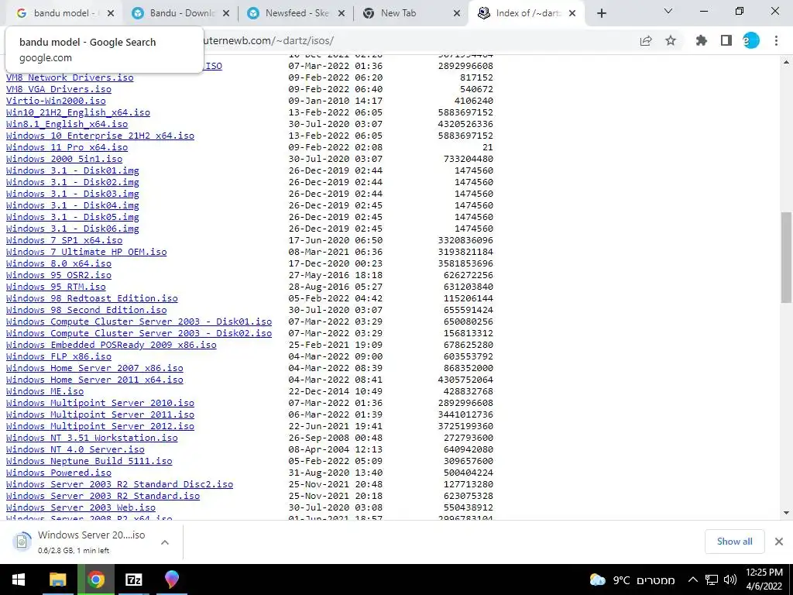Click Windows 7 Ultimate HP OEM.iso
This screenshot has height=595, width=793.
pos(87,252)
